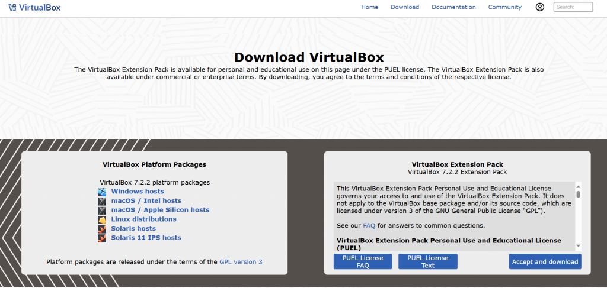
Task: Click Accept and download button
Action: [x=545, y=262]
